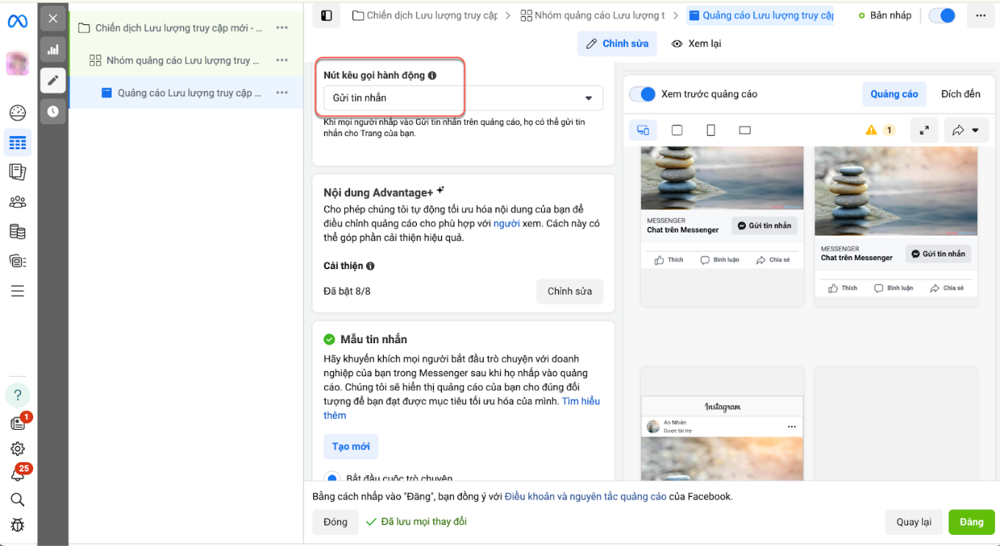Select the Bắt đầu cuộc trò chuyện radio
The height and width of the screenshot is (546, 1000).
click(332, 478)
